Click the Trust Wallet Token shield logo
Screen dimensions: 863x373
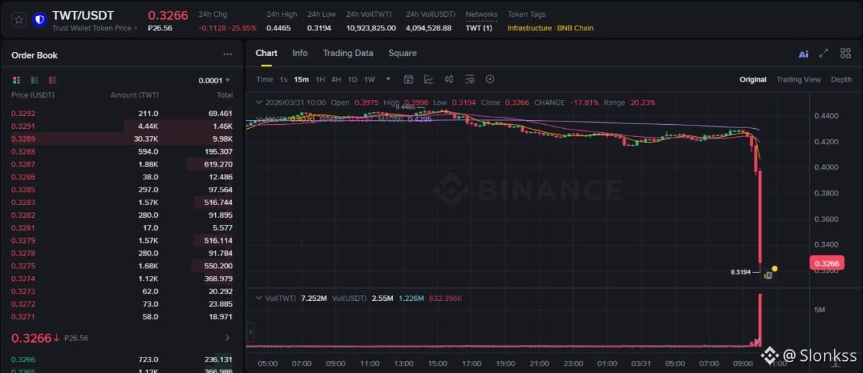pos(39,20)
